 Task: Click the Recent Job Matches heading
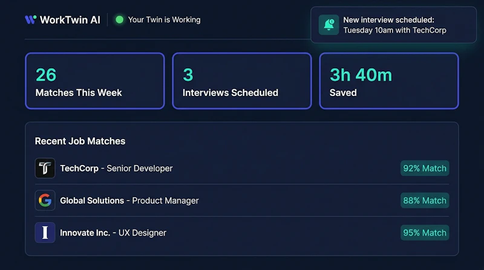coord(80,141)
